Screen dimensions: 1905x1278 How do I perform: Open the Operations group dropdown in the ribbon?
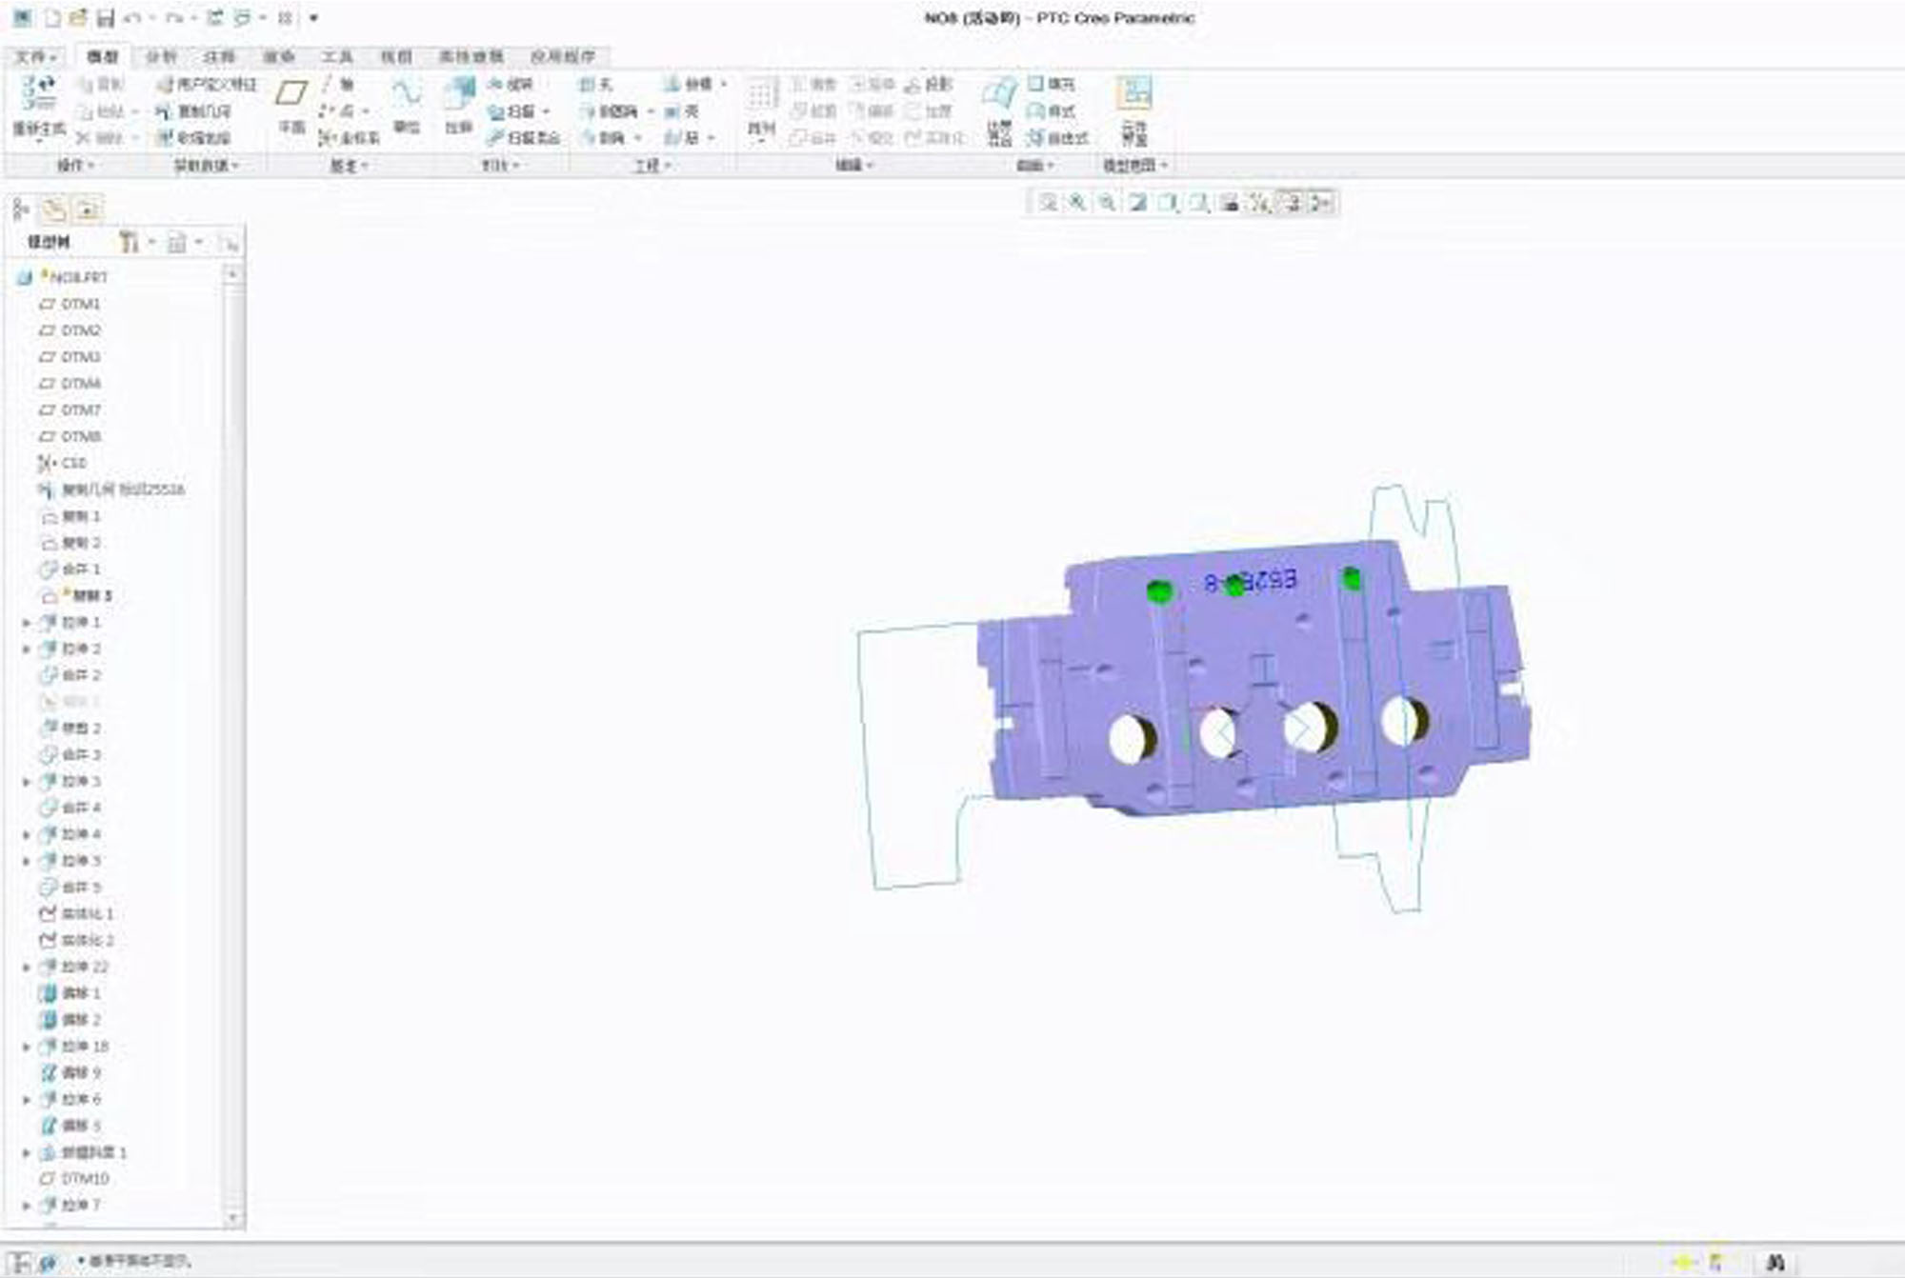tap(75, 166)
